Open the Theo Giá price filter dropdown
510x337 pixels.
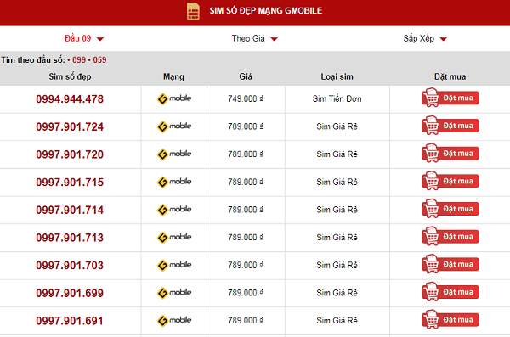[255, 39]
